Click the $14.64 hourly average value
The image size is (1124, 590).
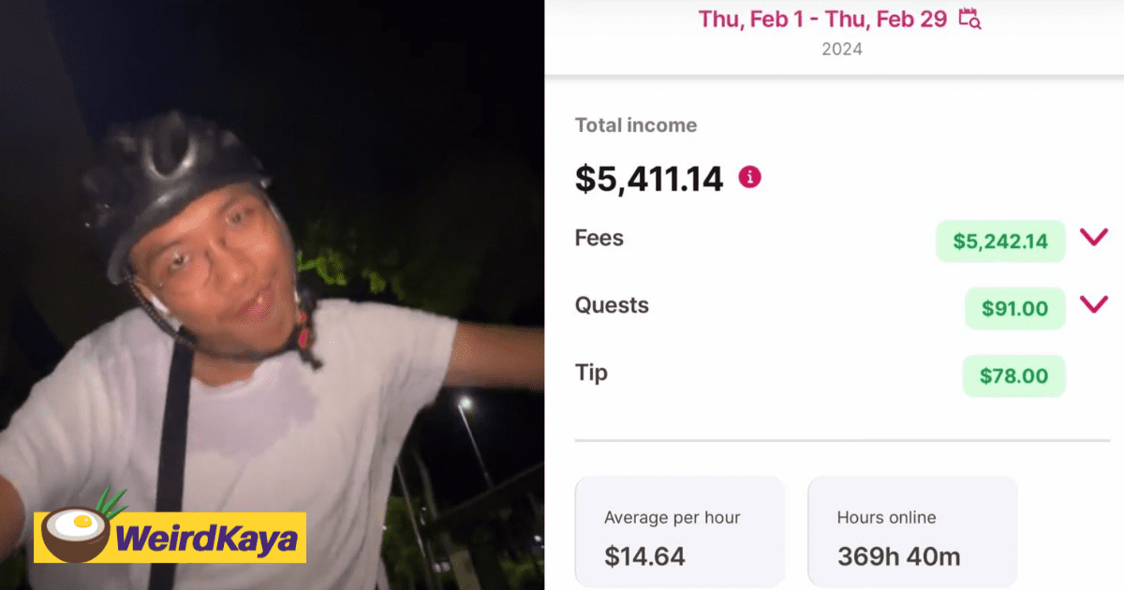click(x=644, y=556)
